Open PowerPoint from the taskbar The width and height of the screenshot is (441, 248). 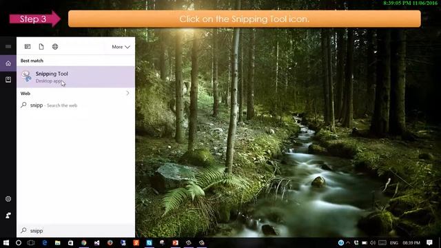pos(175,242)
